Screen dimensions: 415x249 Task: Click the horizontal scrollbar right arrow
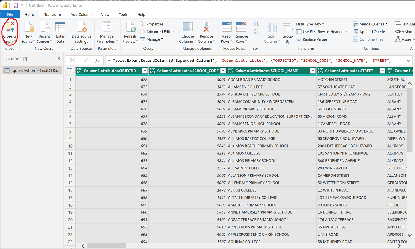(399, 246)
